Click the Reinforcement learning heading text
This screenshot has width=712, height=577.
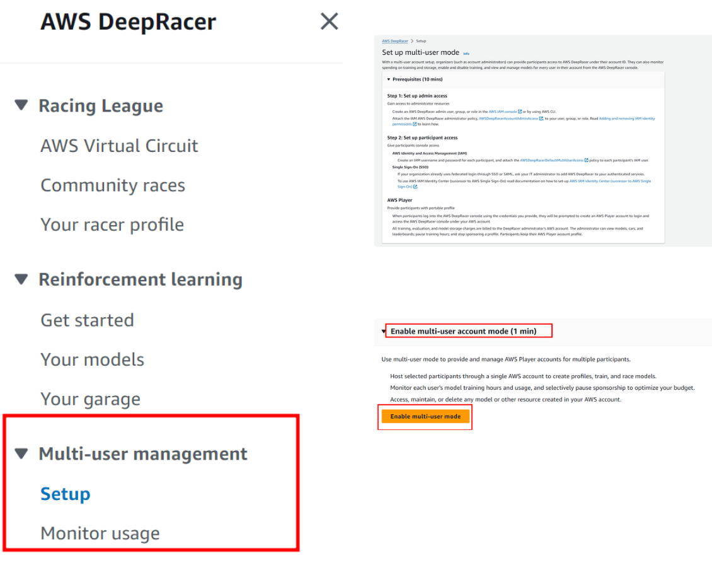(x=141, y=279)
